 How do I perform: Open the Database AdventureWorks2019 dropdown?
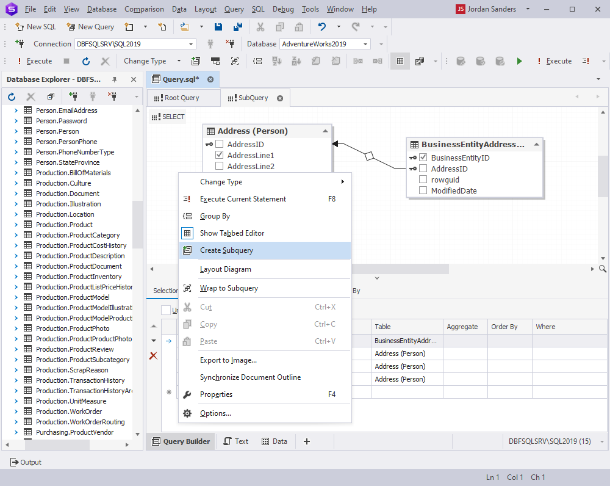pos(365,44)
